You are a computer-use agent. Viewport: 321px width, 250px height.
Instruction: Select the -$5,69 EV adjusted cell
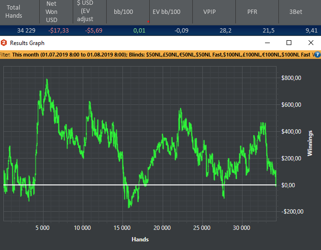click(x=94, y=31)
